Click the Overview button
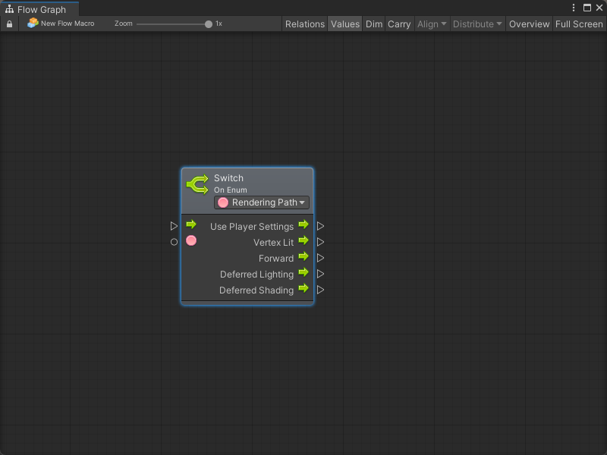Image resolution: width=607 pixels, height=455 pixels. pyautogui.click(x=529, y=24)
